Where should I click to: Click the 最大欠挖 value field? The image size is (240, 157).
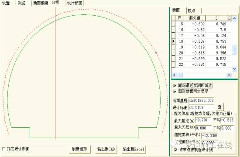point(203,128)
